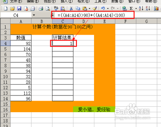Open the AutoSum functions dropdown arrow

click(x=136, y=8)
